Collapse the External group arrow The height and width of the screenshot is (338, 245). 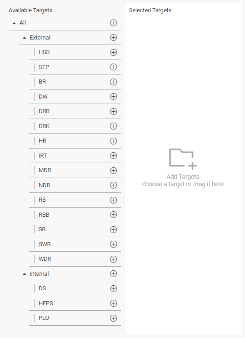point(25,38)
